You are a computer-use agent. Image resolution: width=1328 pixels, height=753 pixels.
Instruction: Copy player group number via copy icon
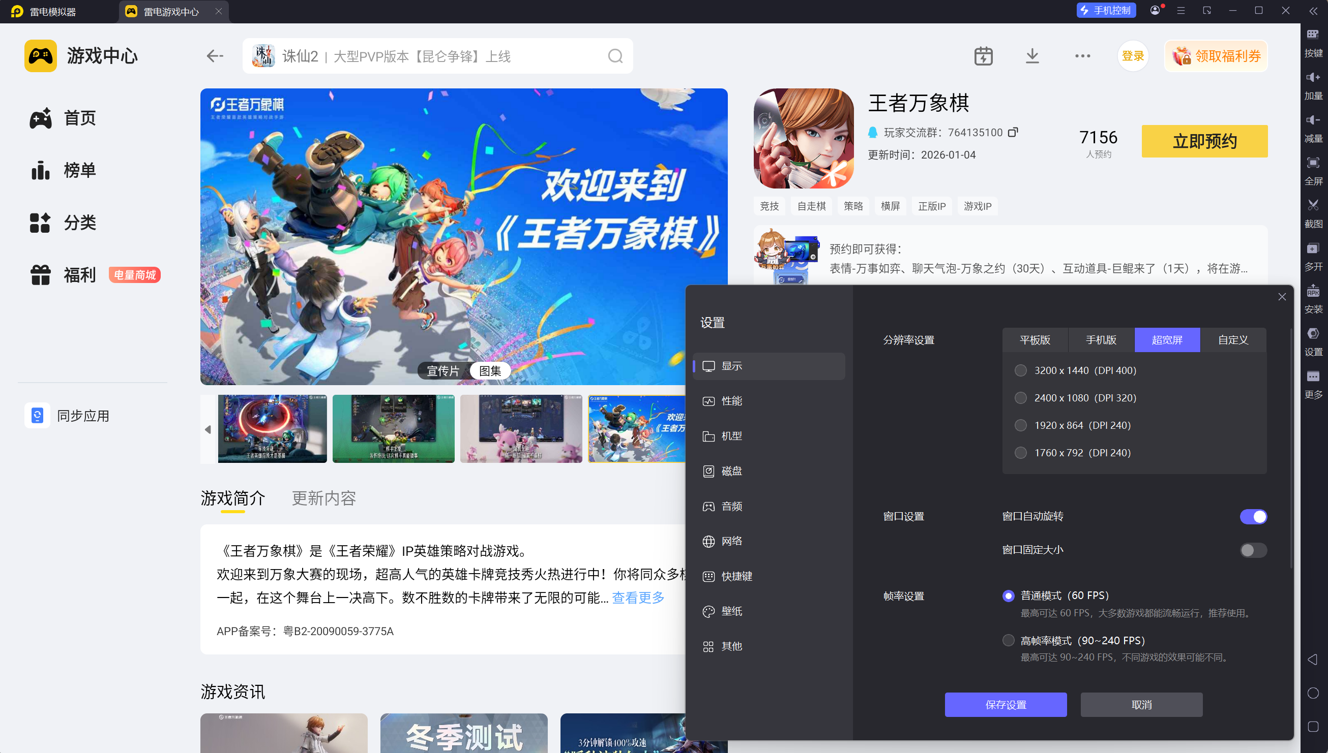[x=1013, y=133]
